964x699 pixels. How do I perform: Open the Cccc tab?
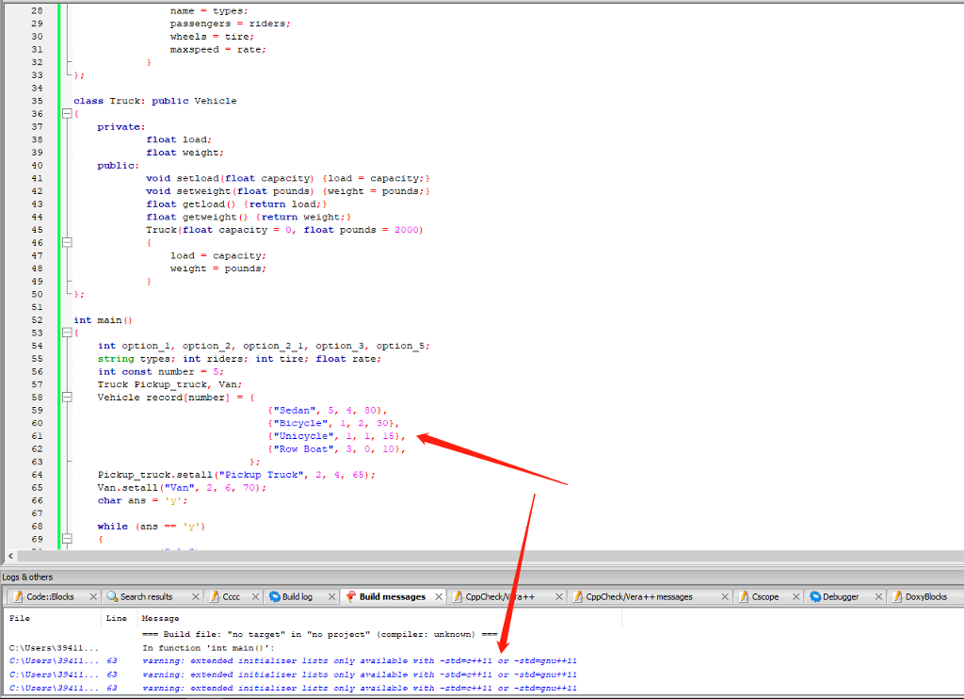tap(232, 596)
